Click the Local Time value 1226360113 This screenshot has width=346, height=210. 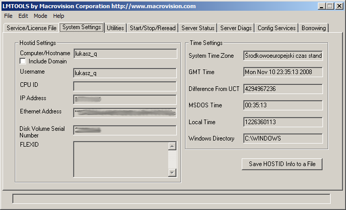point(283,122)
